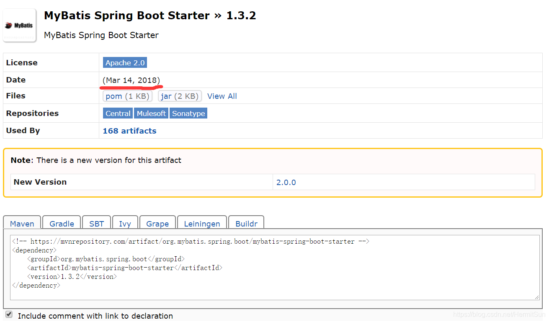Select the Sonatype repository tag

coord(188,113)
